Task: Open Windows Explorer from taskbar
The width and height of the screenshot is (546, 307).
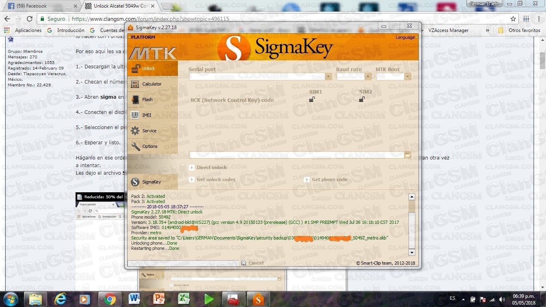Action: tap(36, 299)
